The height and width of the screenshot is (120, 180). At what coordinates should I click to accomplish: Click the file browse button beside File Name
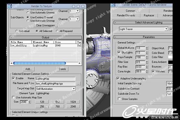[x=78, y=83]
